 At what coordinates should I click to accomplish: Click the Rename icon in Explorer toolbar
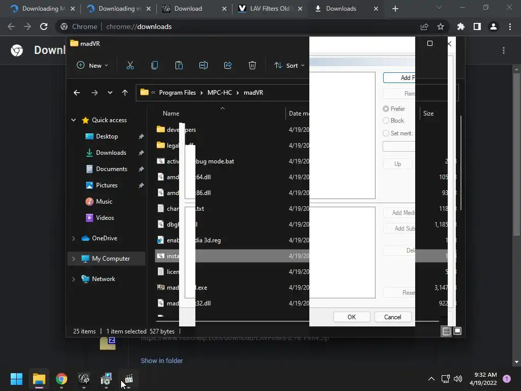click(204, 66)
